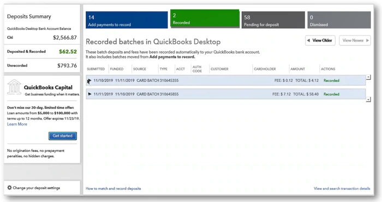This screenshot has height=202, width=382.
Task: Click the Recorded batches in QuickBooks Desktop heading
Action: tap(153, 41)
